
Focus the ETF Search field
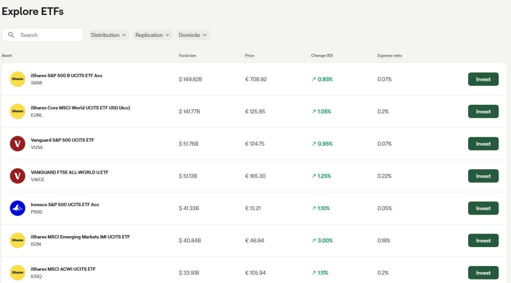point(42,35)
